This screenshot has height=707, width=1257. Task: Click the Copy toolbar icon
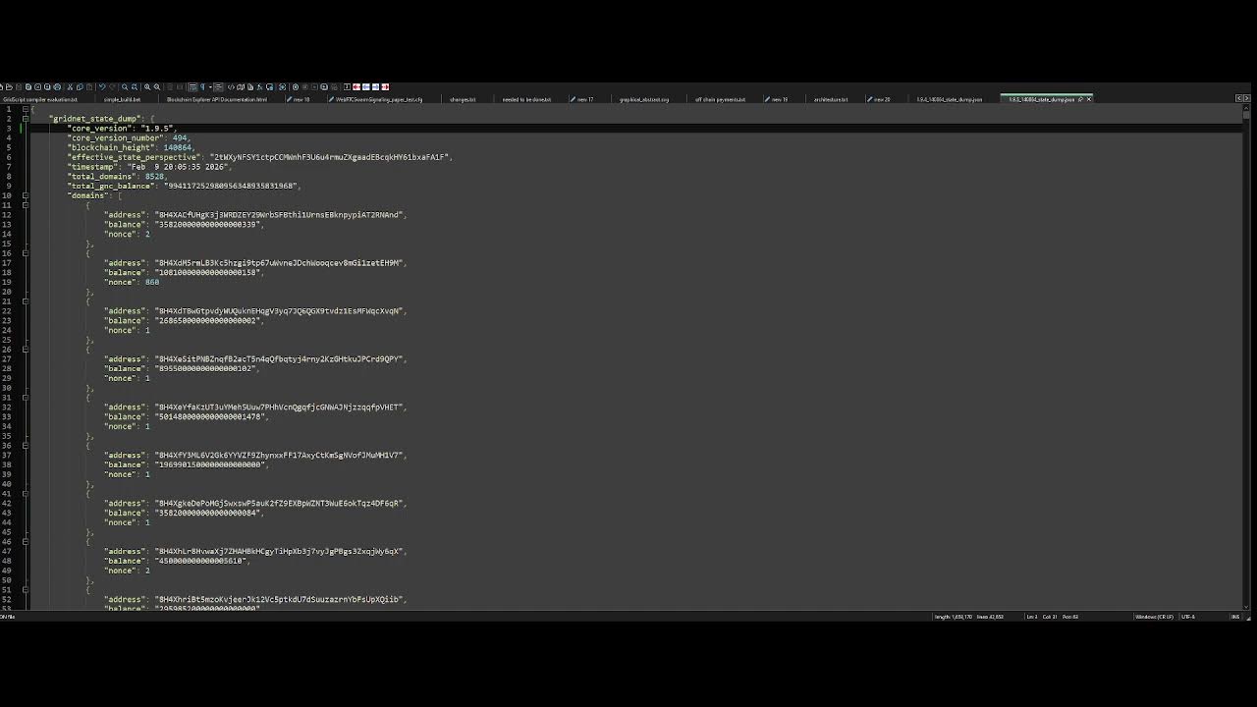pyautogui.click(x=80, y=86)
